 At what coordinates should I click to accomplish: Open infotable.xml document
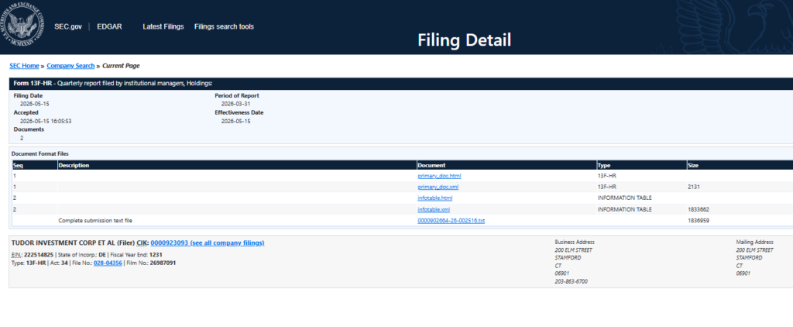click(x=434, y=209)
